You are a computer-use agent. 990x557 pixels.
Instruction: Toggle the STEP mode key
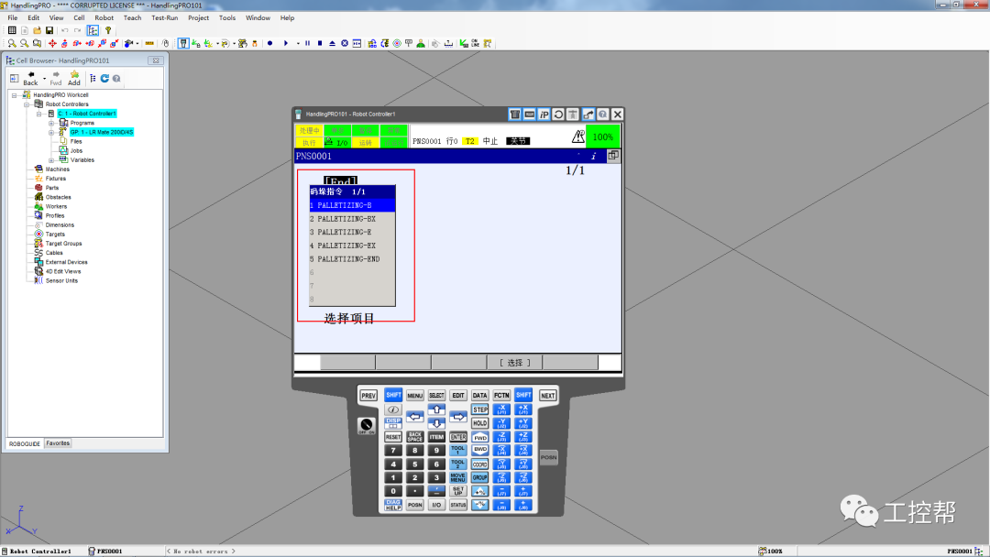coord(479,410)
